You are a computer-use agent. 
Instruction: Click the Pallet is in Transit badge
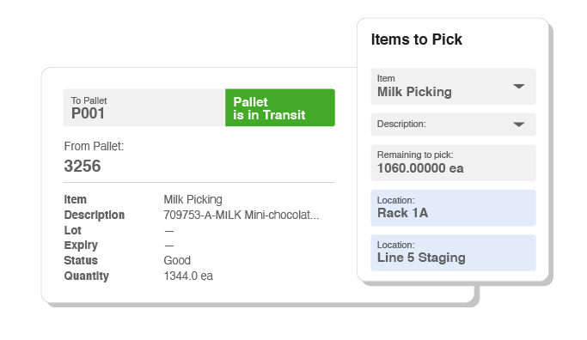coord(280,107)
